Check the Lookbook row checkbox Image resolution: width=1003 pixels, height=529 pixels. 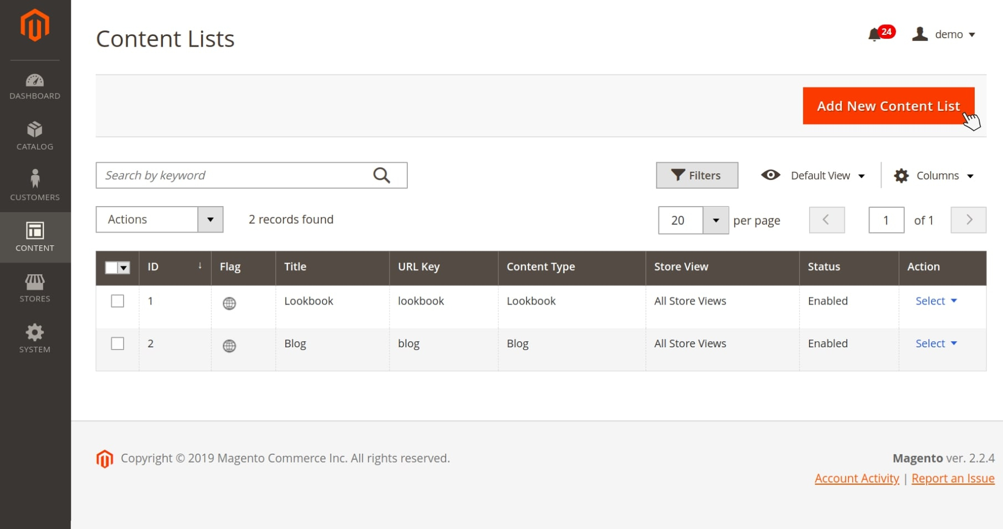(117, 301)
